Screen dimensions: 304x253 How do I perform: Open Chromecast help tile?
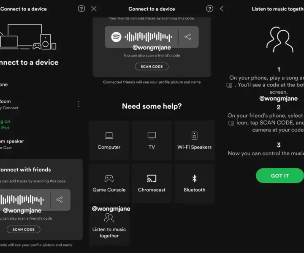coord(152,183)
